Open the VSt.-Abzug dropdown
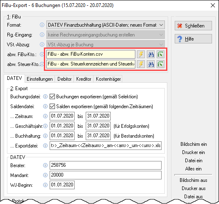 coord(105,45)
